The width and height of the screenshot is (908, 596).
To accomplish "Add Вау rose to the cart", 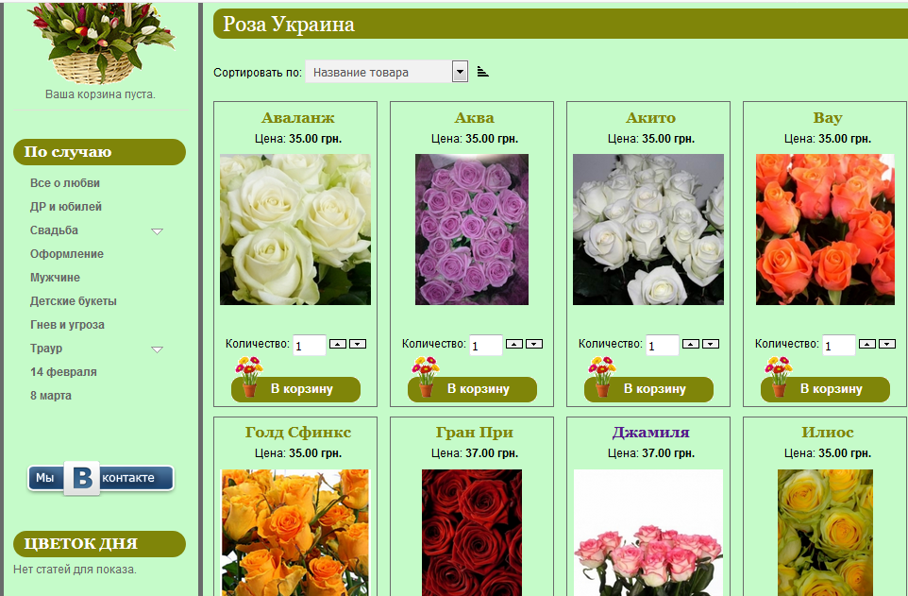I will click(x=825, y=389).
